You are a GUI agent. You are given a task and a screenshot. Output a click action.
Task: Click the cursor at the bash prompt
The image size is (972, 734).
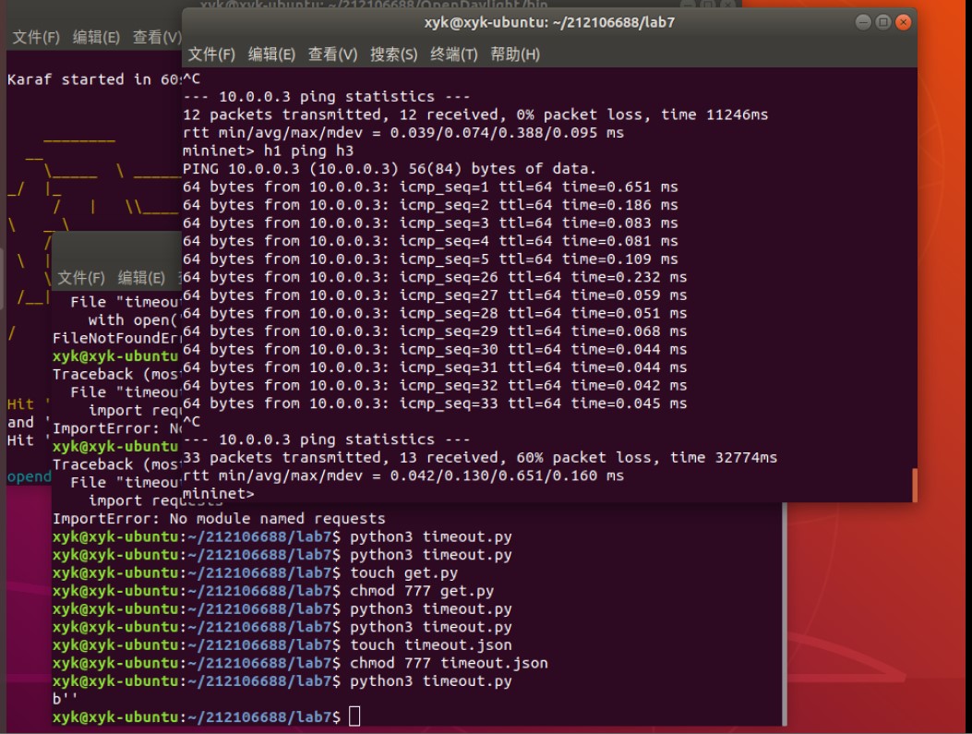[x=354, y=716]
